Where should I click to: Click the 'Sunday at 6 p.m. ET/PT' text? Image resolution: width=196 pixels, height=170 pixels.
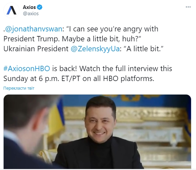click(42, 79)
